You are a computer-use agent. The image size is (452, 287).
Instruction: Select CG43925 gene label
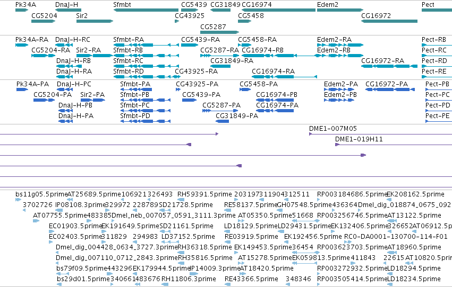click(x=190, y=15)
